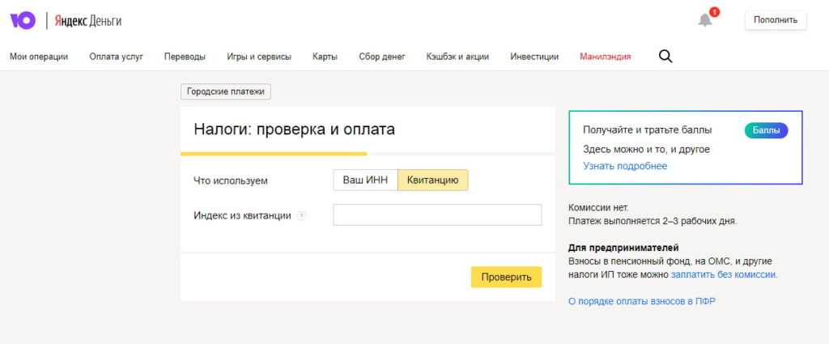Viewport: 829px width, 344px height.
Task: Follow the Узнать подробнее link
Action: pyautogui.click(x=625, y=166)
